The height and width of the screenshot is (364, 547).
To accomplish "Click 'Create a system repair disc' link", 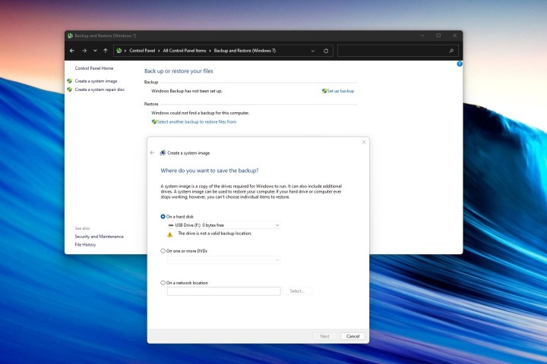I will pyautogui.click(x=100, y=89).
